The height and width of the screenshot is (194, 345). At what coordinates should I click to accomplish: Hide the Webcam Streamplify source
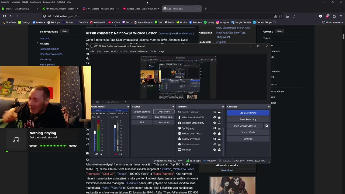(x=215, y=123)
